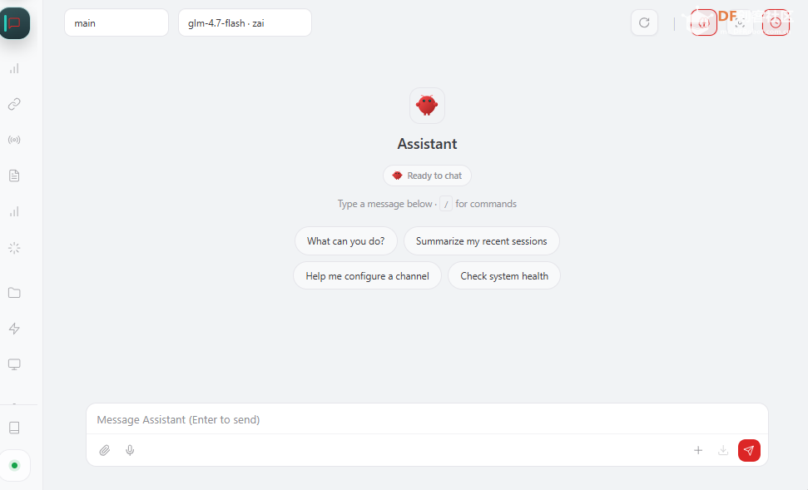This screenshot has width=808, height=490.
Task: Click the microphone voice input icon
Action: pyautogui.click(x=131, y=450)
